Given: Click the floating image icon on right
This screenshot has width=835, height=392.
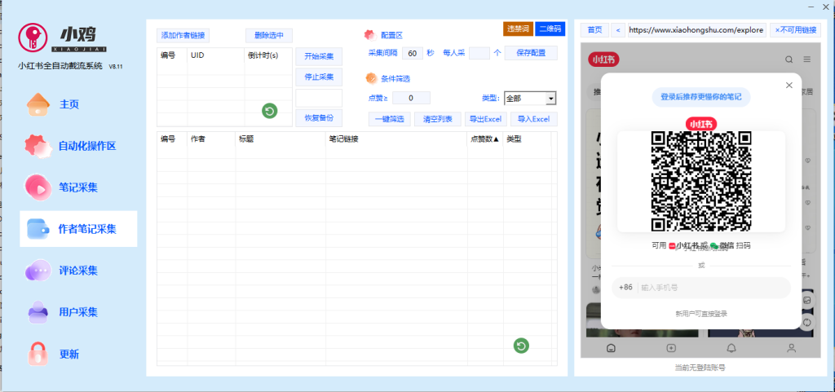Looking at the screenshot, I should pyautogui.click(x=807, y=300).
